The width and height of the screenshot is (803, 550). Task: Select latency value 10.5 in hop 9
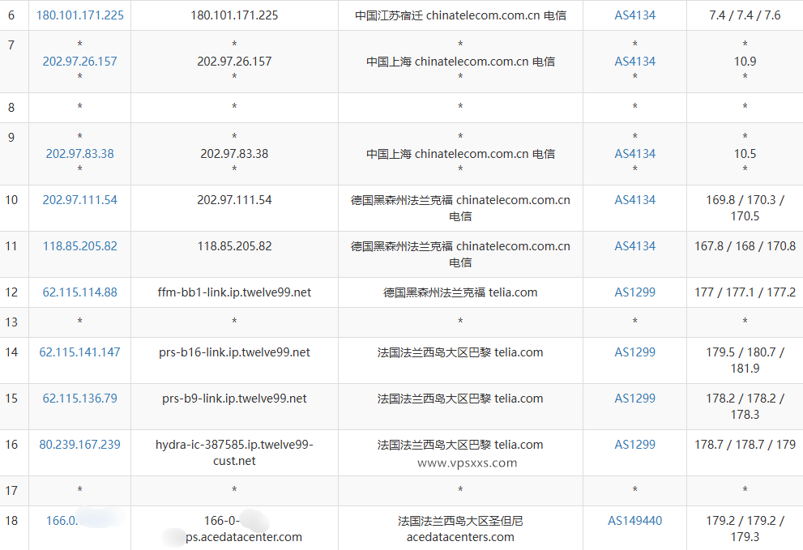(x=745, y=154)
